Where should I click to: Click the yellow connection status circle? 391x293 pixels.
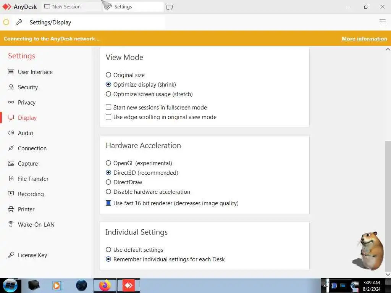point(6,22)
